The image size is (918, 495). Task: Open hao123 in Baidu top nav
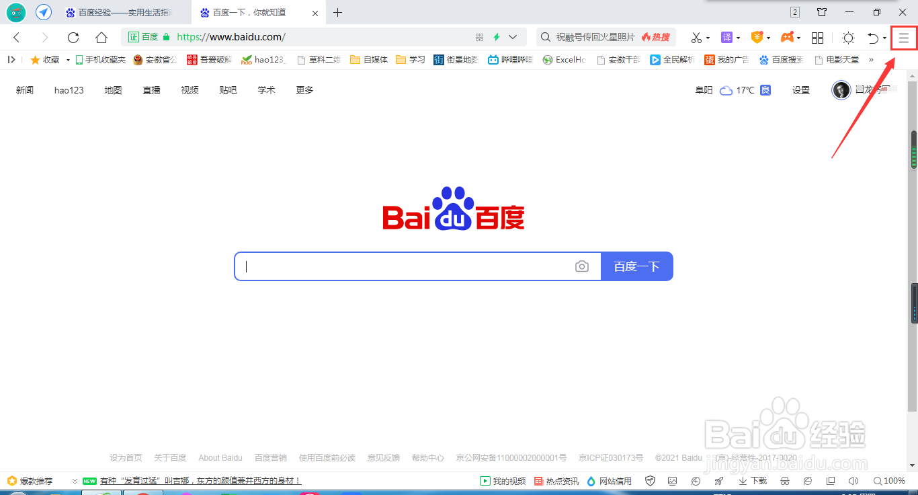pos(69,90)
